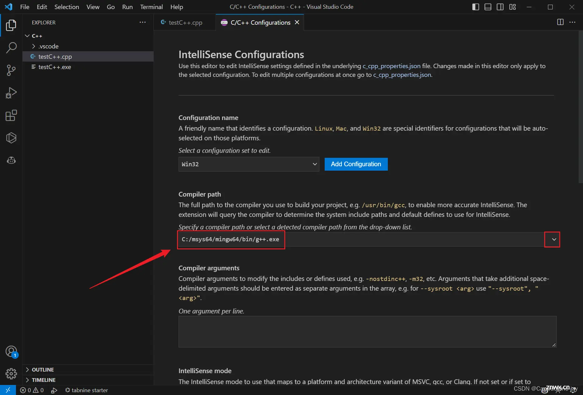The height and width of the screenshot is (395, 583).
Task: Open the Customize Layout icon
Action: [512, 7]
